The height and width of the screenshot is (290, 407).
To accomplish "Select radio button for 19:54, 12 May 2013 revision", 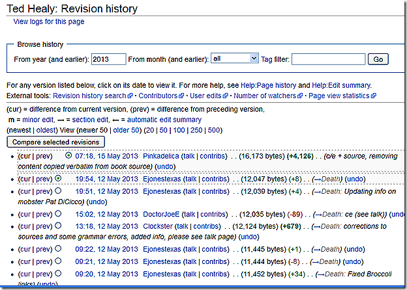I will [59, 178].
